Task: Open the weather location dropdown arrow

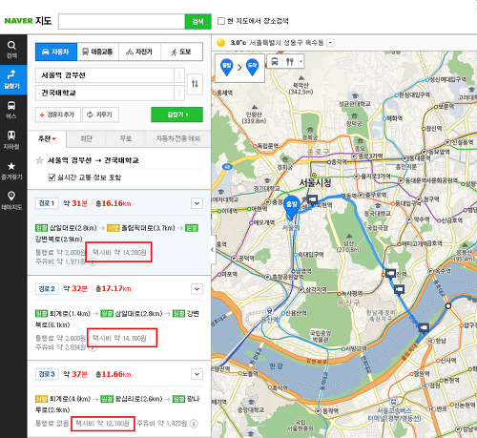Action: tap(331, 43)
